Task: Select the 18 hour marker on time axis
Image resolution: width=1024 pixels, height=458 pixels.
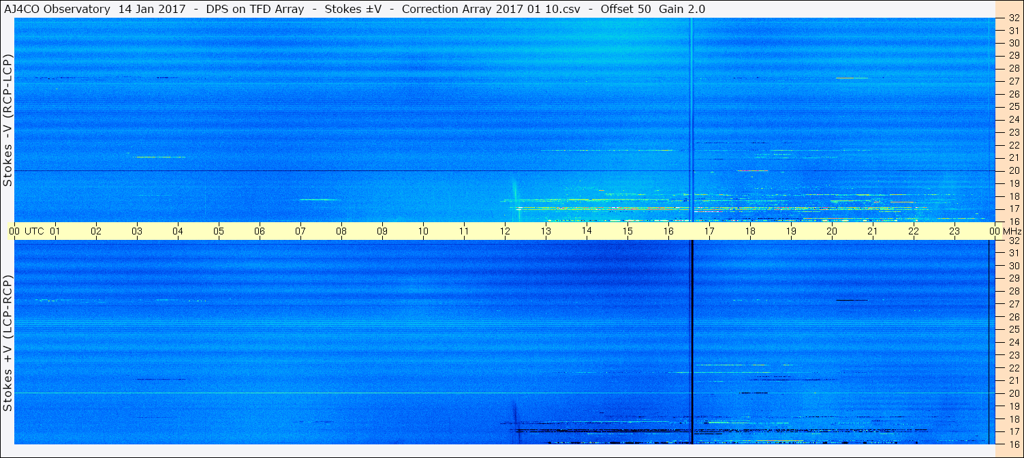Action: pyautogui.click(x=750, y=231)
